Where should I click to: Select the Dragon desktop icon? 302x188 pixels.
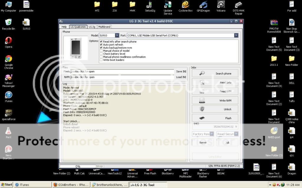(292, 169)
